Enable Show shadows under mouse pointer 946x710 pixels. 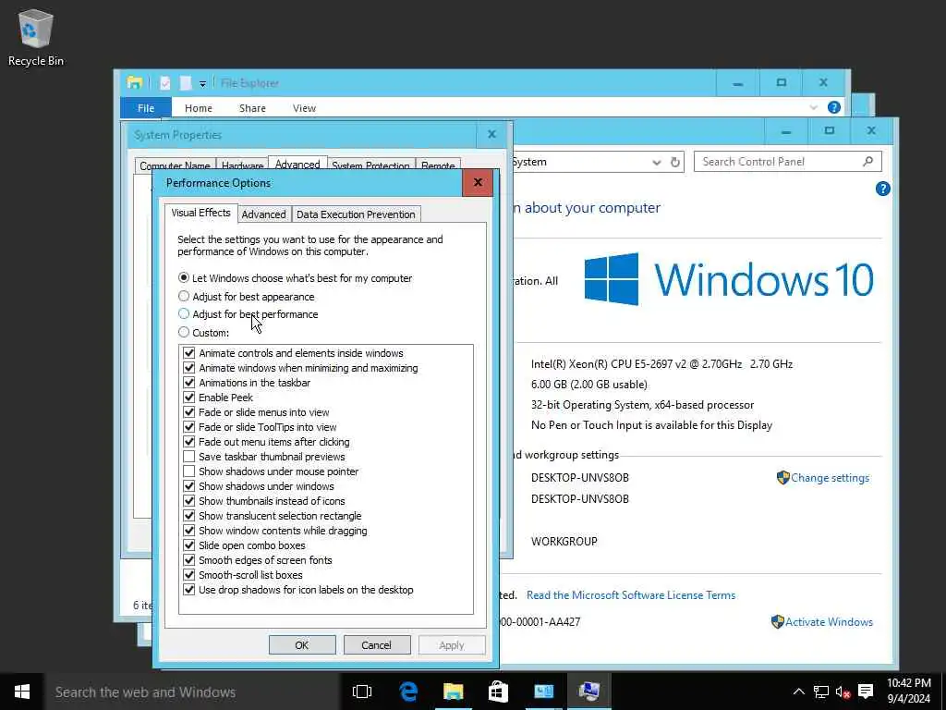click(188, 471)
